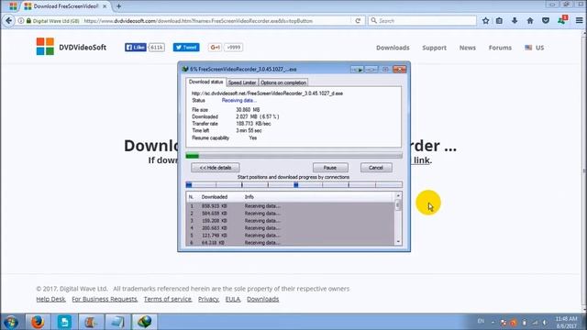Open Pocket icon in Firefox toolbar

546,21
